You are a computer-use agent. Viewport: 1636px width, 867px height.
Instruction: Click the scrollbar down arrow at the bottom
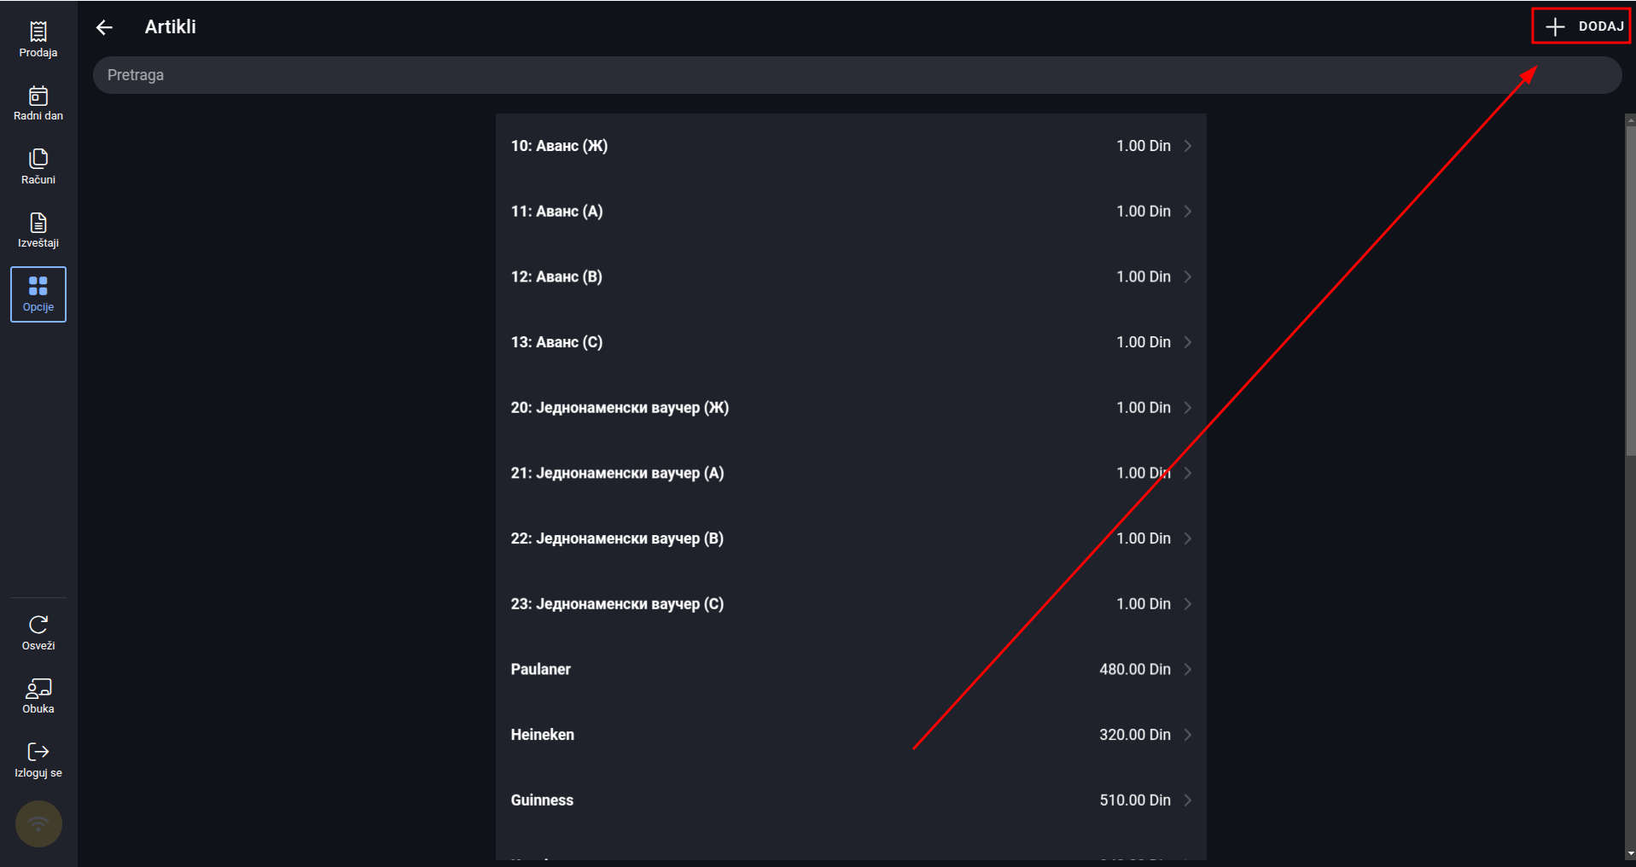point(1630,853)
